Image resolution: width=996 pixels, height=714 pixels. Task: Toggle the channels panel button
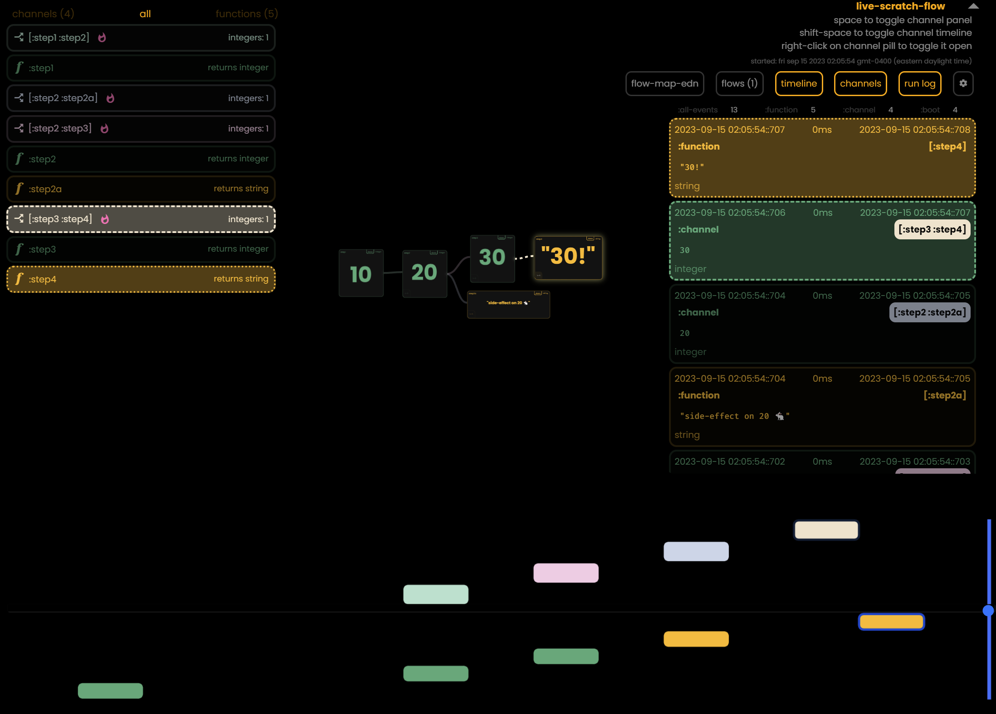[860, 83]
